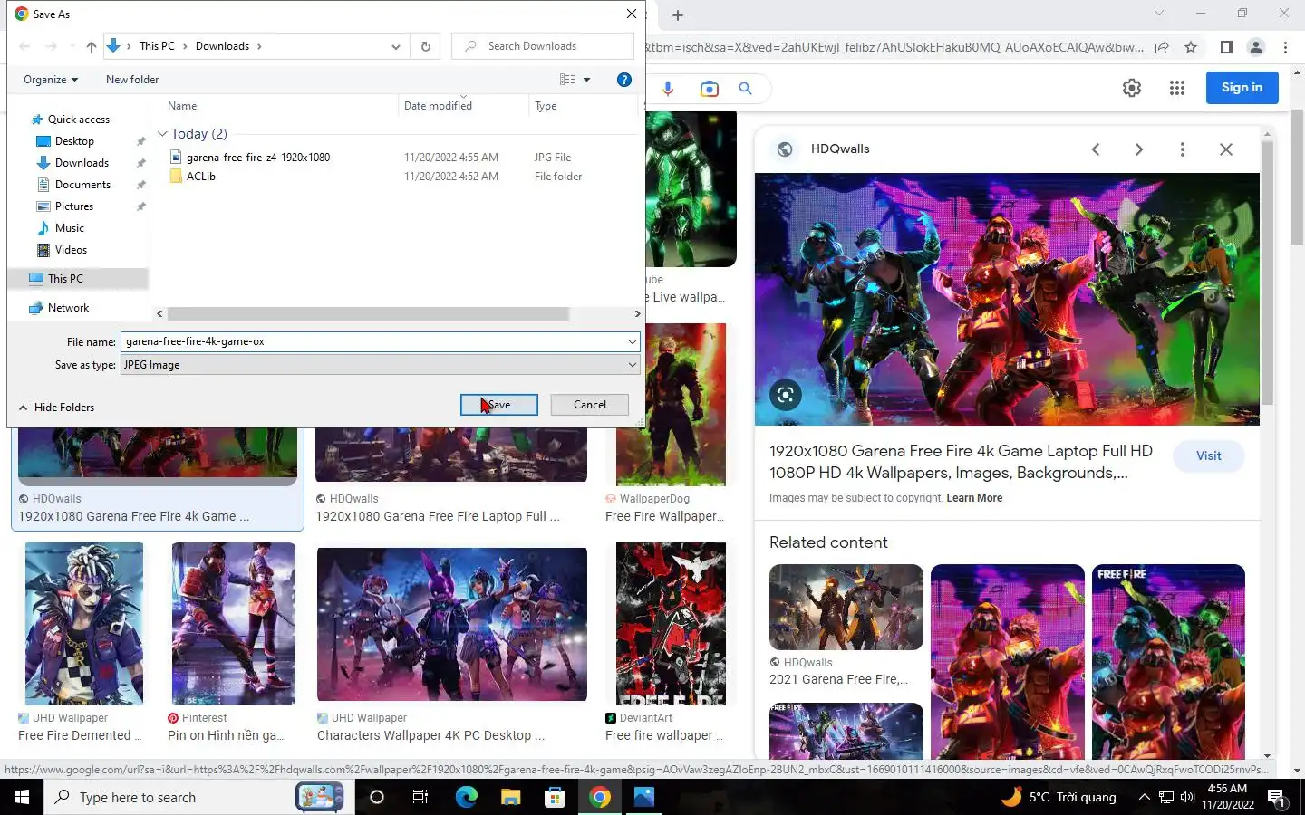Open the preview panel three-dot more options
The image size is (1305, 815).
[x=1183, y=149]
